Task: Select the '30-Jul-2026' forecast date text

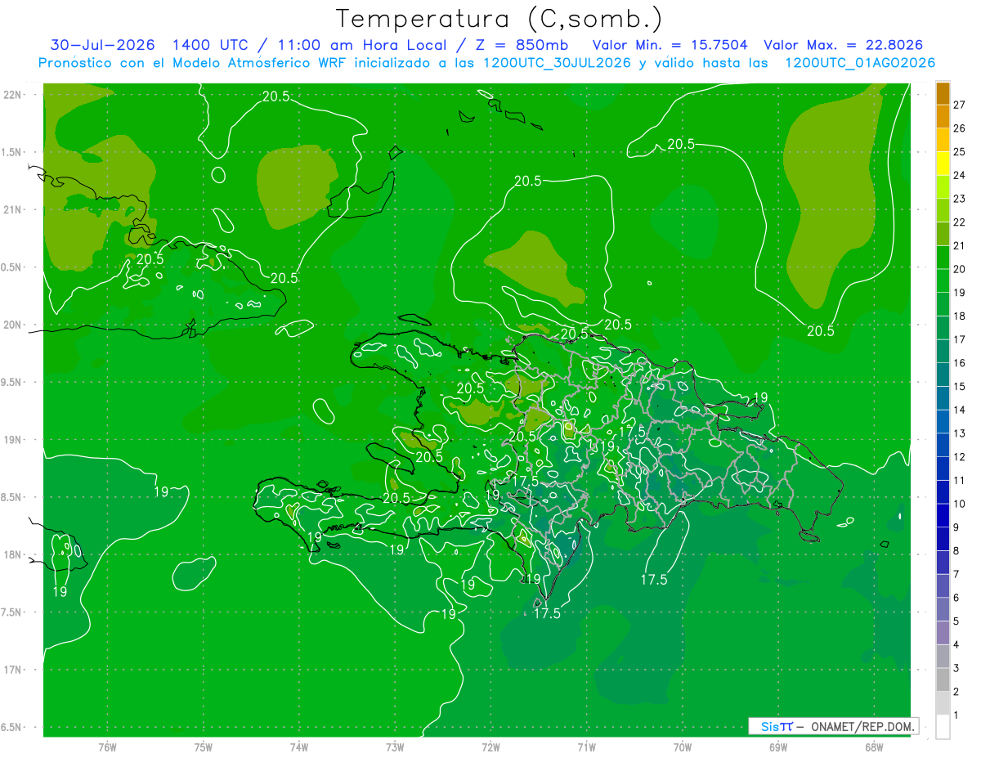Action: (103, 45)
